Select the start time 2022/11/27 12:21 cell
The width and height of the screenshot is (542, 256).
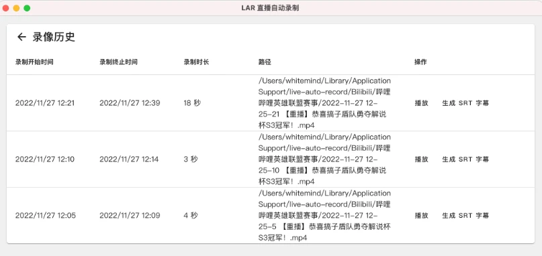click(45, 103)
